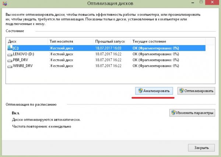Minimize the Оптимизация дисков window
221x157 pixels.
tap(193, 3)
